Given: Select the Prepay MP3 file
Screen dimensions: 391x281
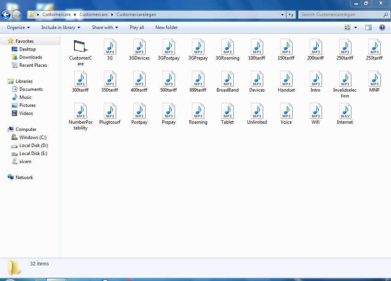Looking at the screenshot, I should pos(169,114).
